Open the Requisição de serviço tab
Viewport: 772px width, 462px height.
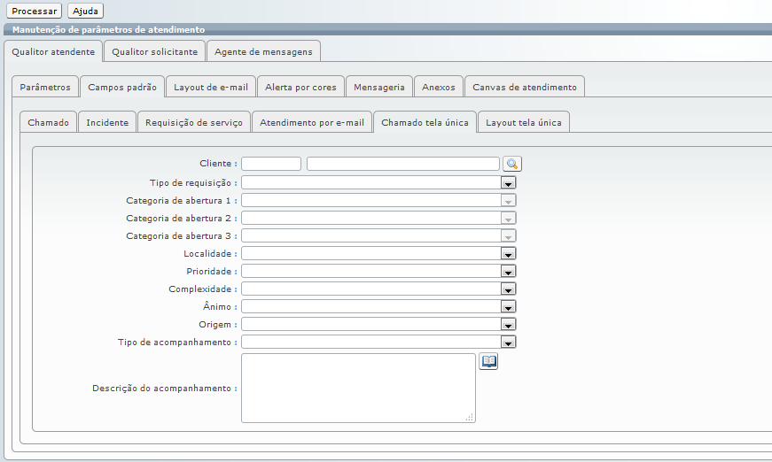click(x=194, y=122)
